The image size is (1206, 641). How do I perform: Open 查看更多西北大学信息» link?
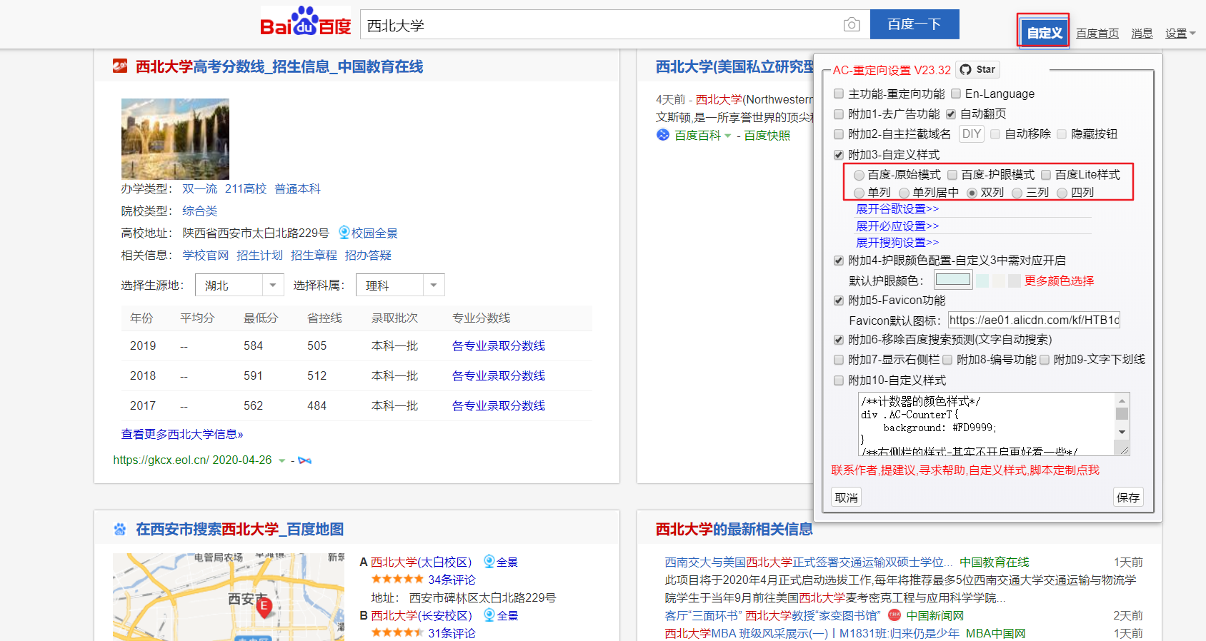tap(182, 434)
